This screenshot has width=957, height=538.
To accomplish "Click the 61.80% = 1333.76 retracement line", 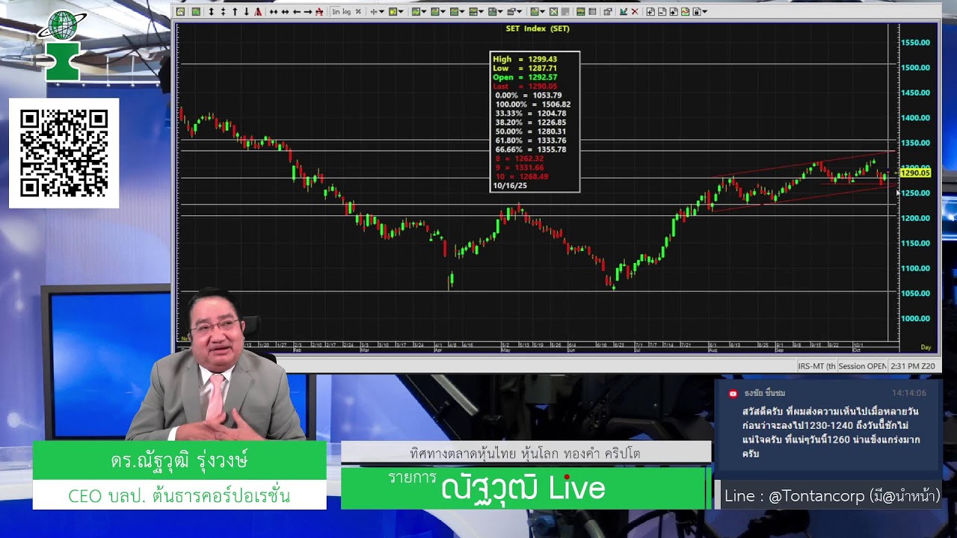I will pyautogui.click(x=531, y=140).
